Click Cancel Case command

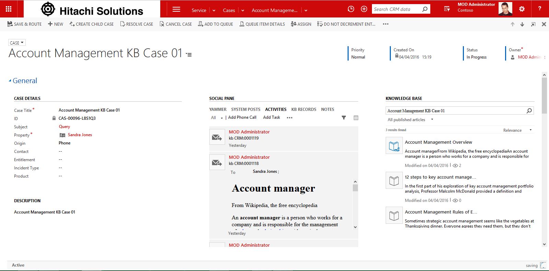[176, 24]
